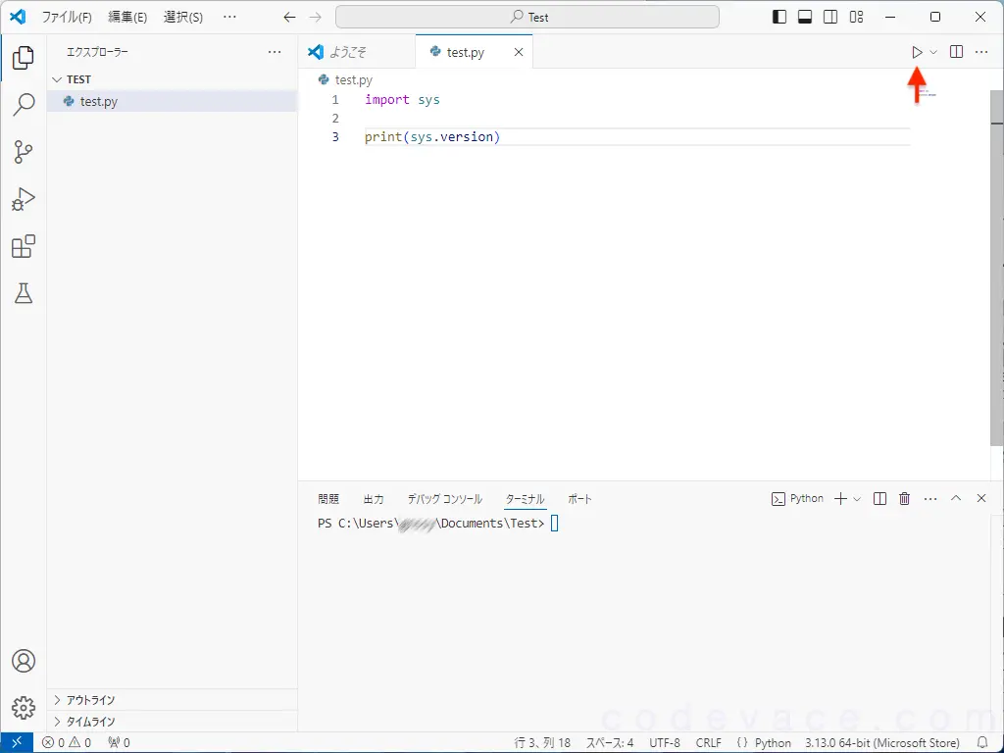The width and height of the screenshot is (1004, 753).
Task: Open the Extensions view
Action: 23,246
